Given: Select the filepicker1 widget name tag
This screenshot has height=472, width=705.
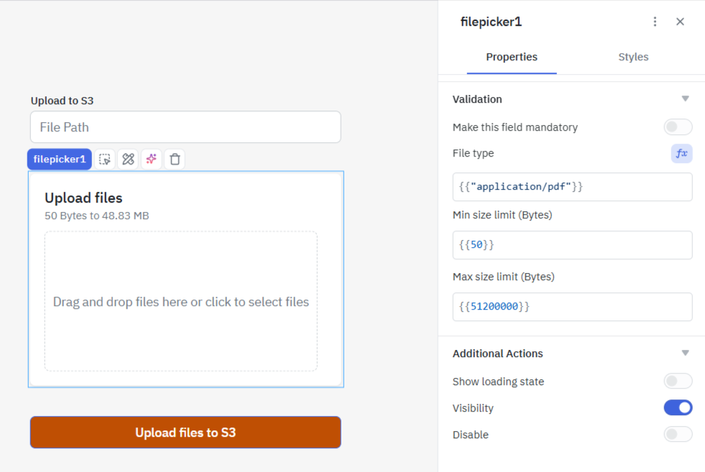Looking at the screenshot, I should click(60, 159).
